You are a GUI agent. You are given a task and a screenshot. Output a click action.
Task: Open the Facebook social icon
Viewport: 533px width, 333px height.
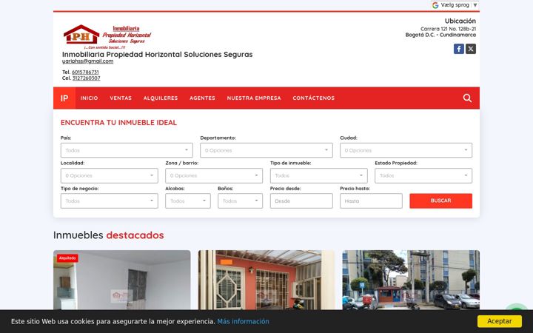pos(458,49)
